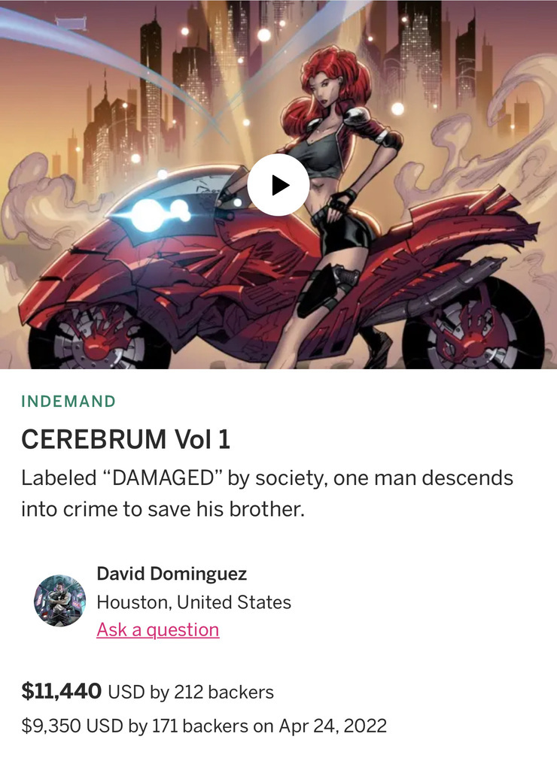This screenshot has width=557, height=770.
Task: Select the INDEMAND status label
Action: (68, 402)
